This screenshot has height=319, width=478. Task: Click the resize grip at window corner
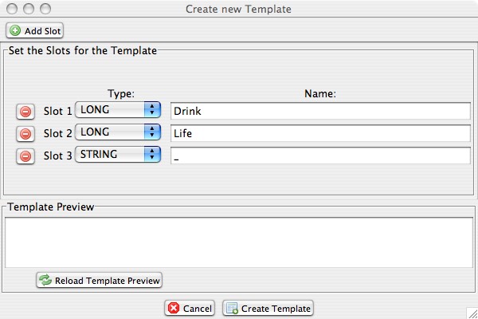[x=471, y=312]
